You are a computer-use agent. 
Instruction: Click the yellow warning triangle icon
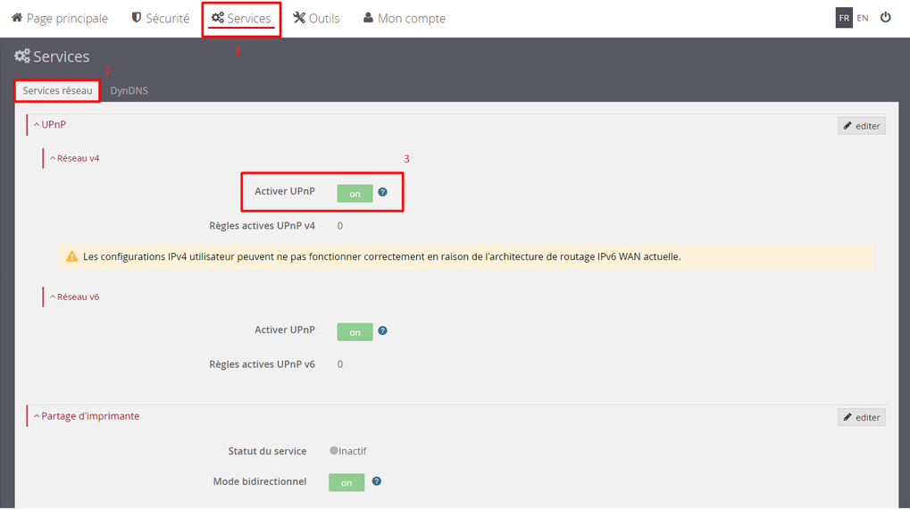click(71, 256)
